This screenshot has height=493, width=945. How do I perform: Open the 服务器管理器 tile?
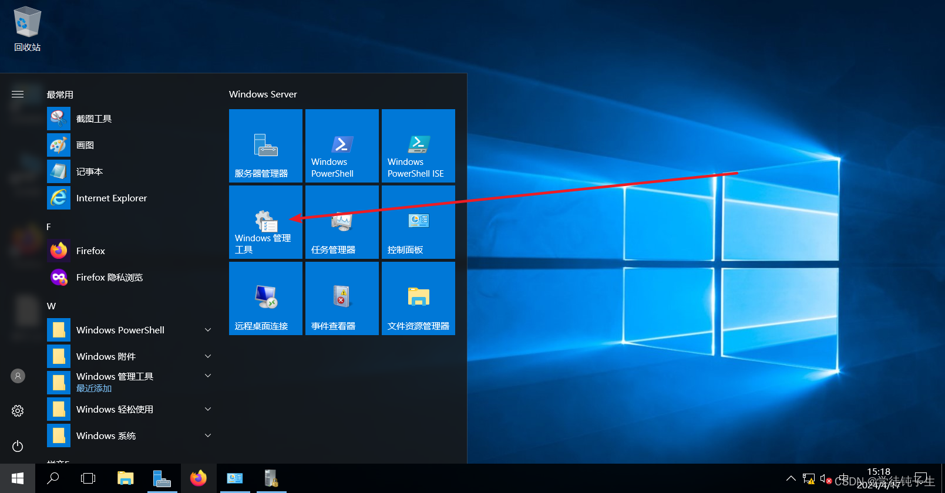[265, 146]
